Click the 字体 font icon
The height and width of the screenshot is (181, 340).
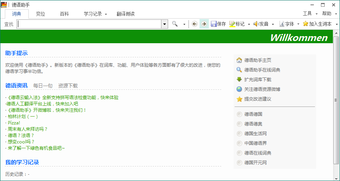coord(282,24)
